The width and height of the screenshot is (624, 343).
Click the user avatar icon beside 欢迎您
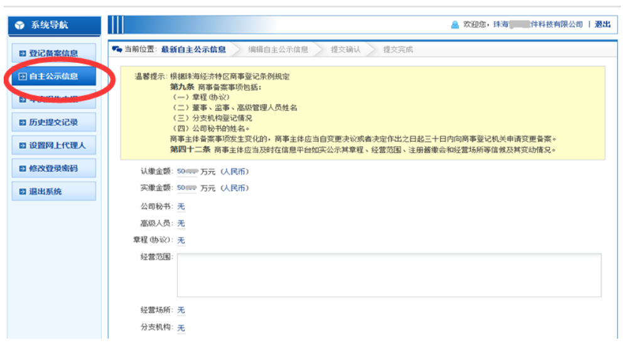click(455, 24)
